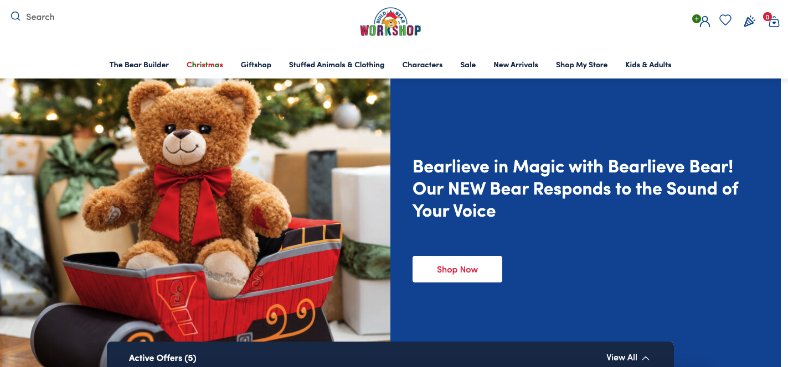Open the Christmas menu item
Viewport: 788px width, 367px height.
pyautogui.click(x=205, y=65)
